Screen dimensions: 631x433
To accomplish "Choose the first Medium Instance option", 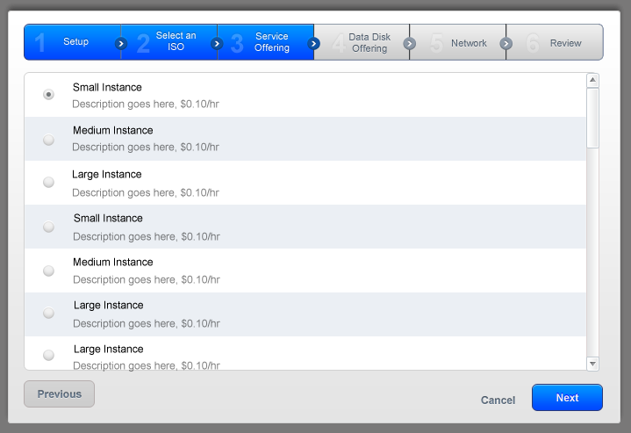I will (x=48, y=139).
